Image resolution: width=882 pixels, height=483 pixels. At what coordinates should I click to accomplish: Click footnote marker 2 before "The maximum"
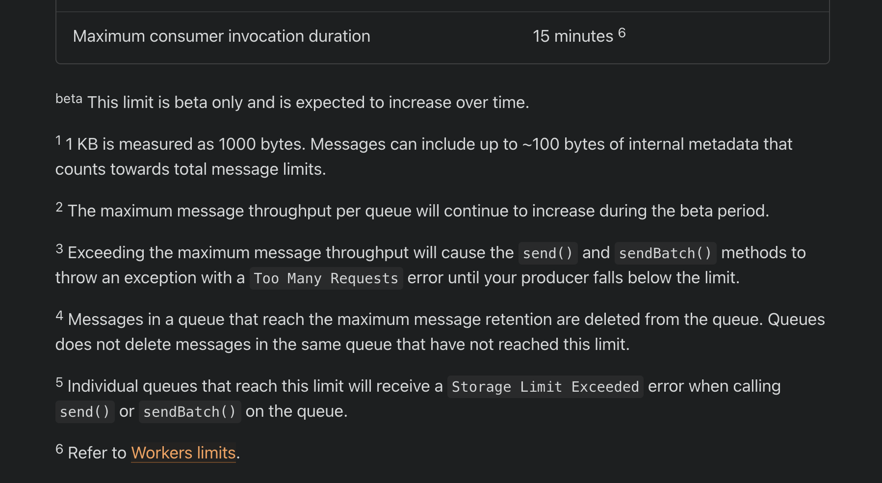(x=59, y=207)
